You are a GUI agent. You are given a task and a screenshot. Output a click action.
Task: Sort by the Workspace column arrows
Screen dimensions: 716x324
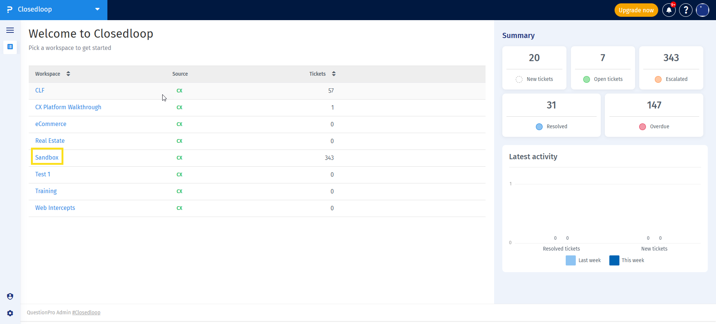click(x=68, y=74)
